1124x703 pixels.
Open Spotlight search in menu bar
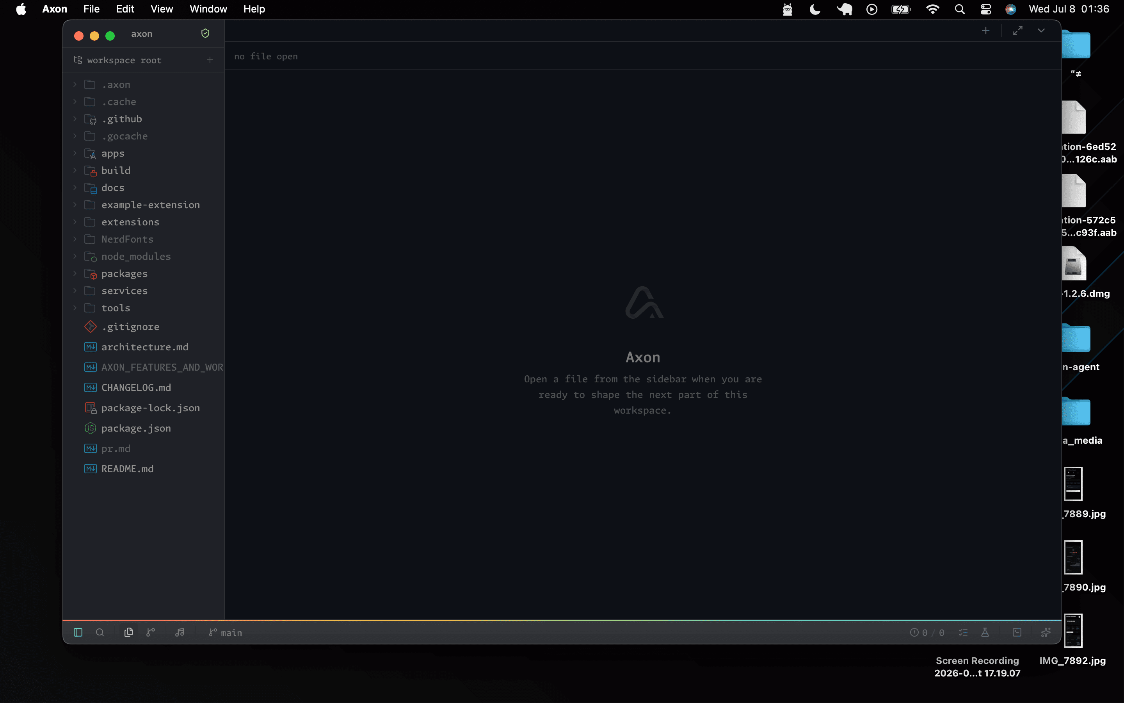coord(960,9)
